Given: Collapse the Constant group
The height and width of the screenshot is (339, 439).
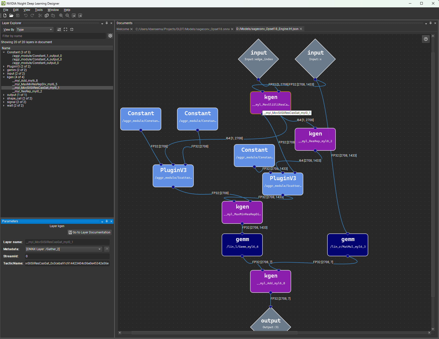Looking at the screenshot, I should [4, 52].
